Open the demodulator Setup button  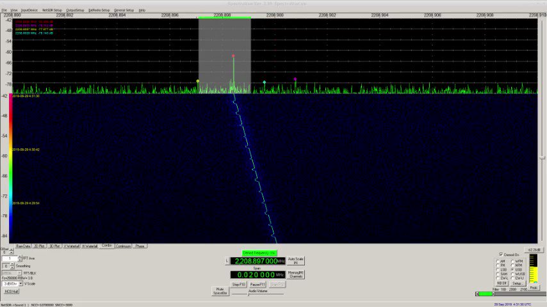(x=518, y=283)
